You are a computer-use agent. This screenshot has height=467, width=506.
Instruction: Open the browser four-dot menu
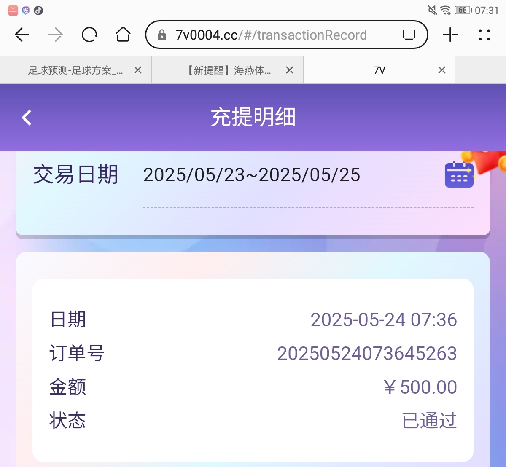click(484, 35)
